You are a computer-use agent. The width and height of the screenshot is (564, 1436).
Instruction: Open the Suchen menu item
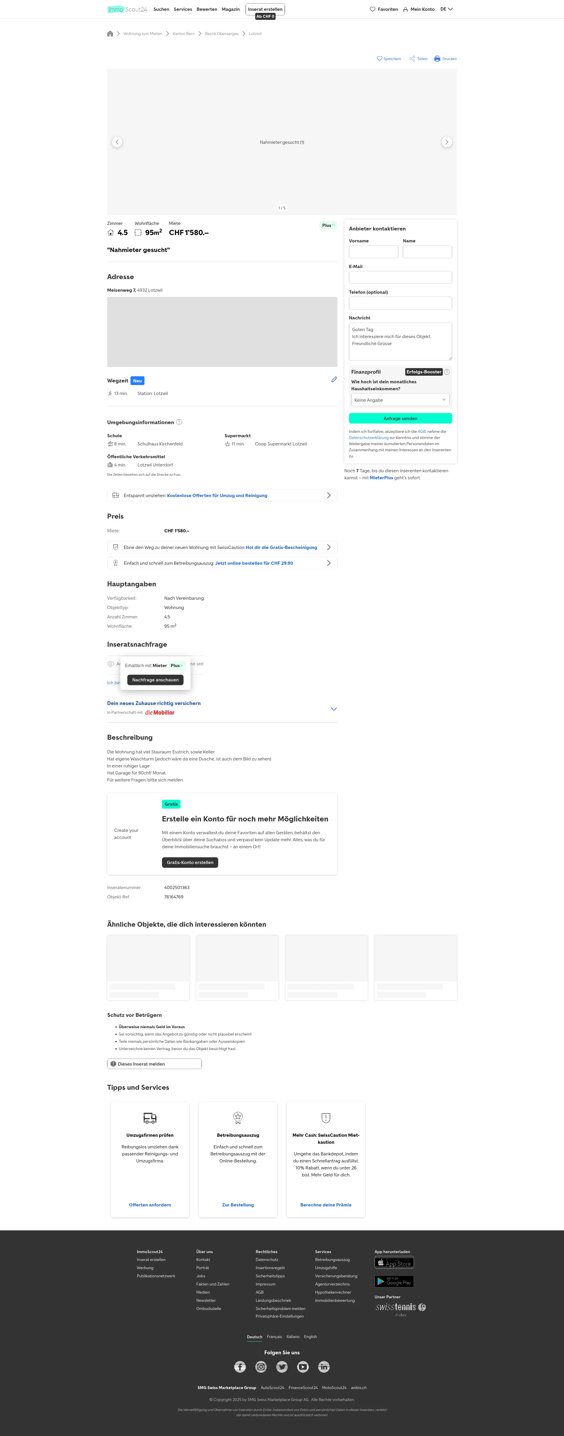(x=161, y=9)
